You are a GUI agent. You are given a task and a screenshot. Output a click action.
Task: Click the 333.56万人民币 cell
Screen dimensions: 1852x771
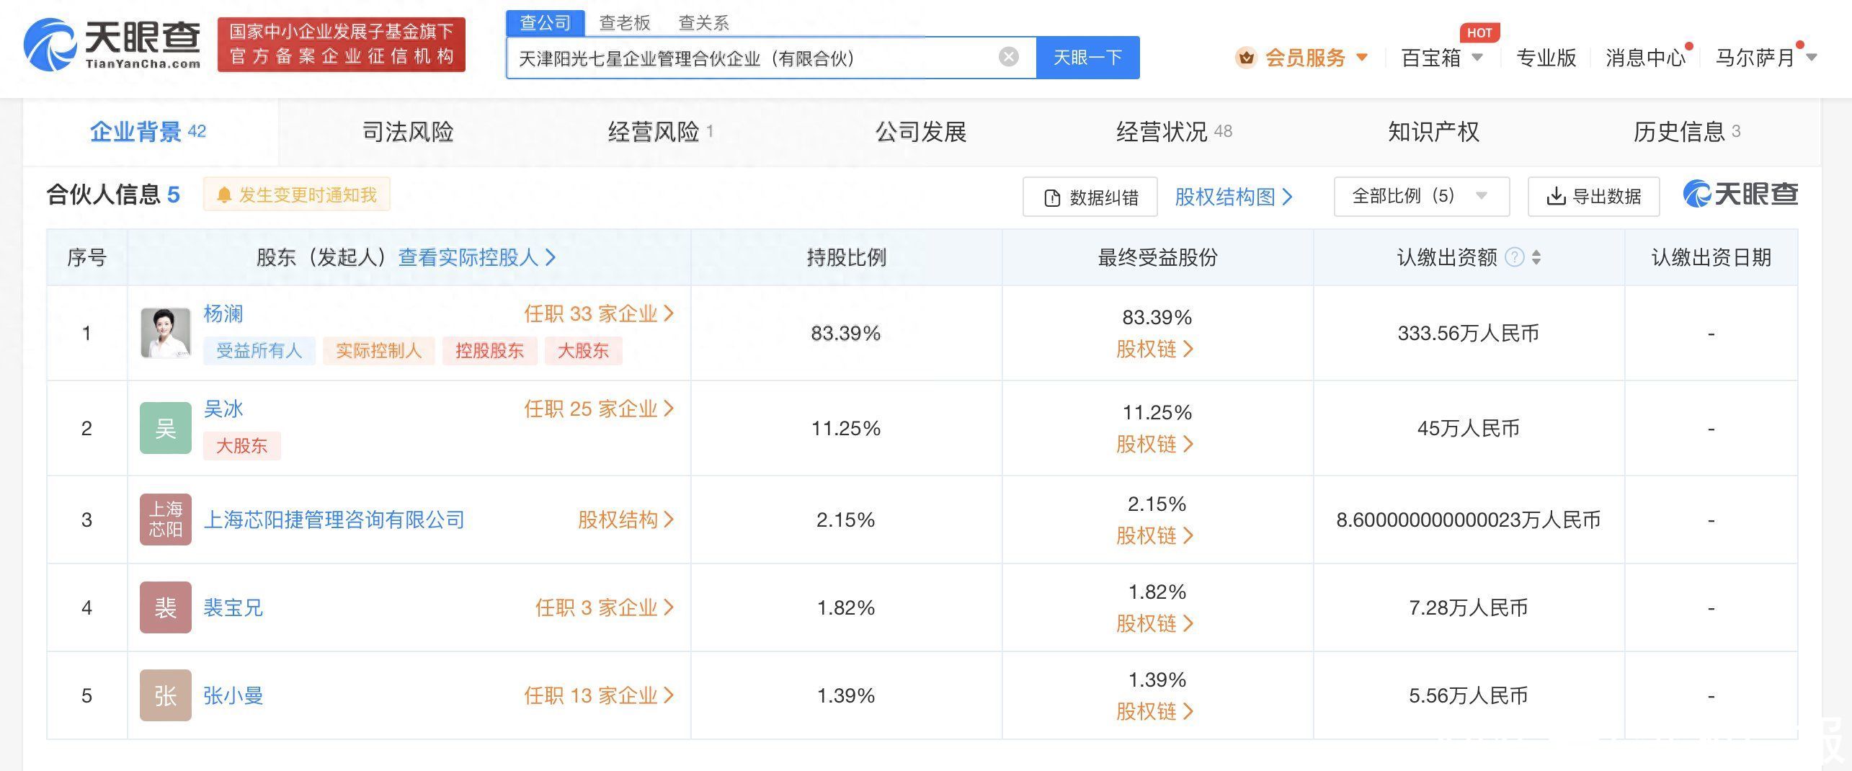click(x=1469, y=333)
